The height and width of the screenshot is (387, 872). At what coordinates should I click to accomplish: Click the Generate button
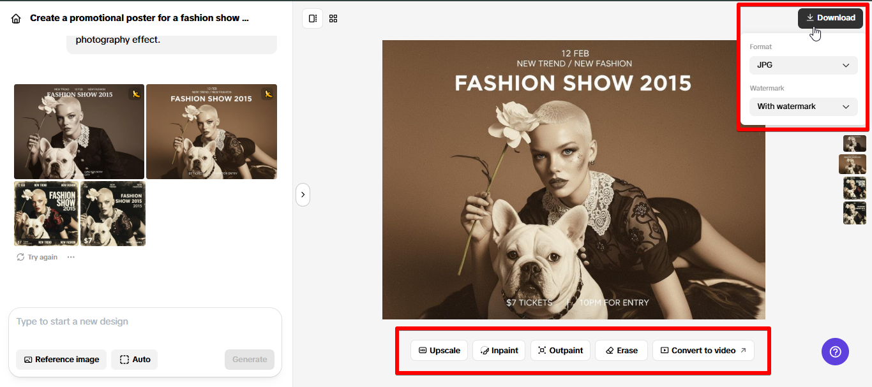point(250,360)
